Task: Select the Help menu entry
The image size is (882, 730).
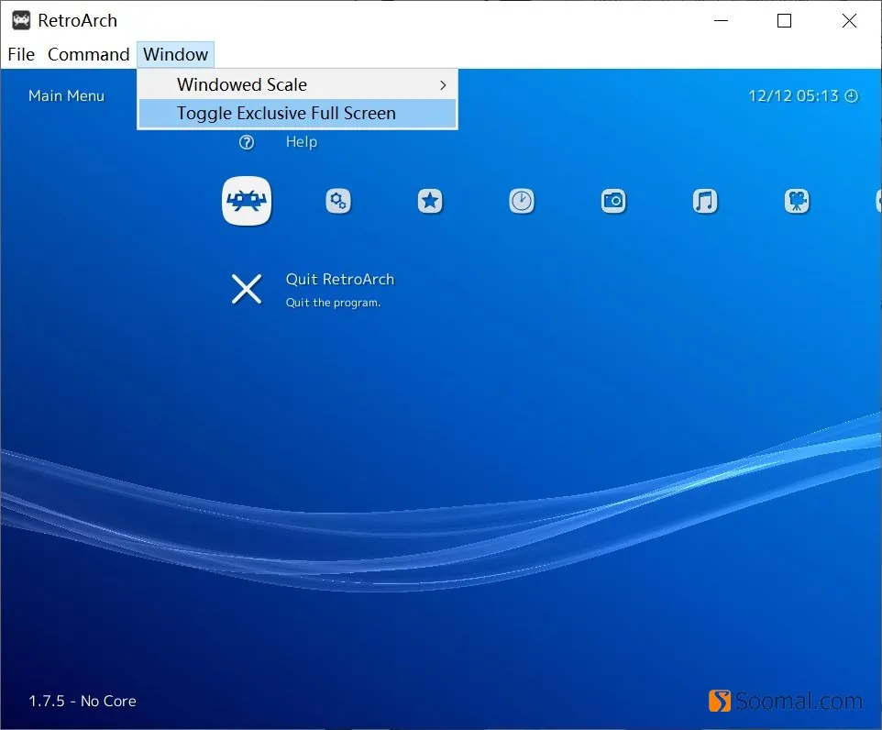Action: [x=302, y=142]
